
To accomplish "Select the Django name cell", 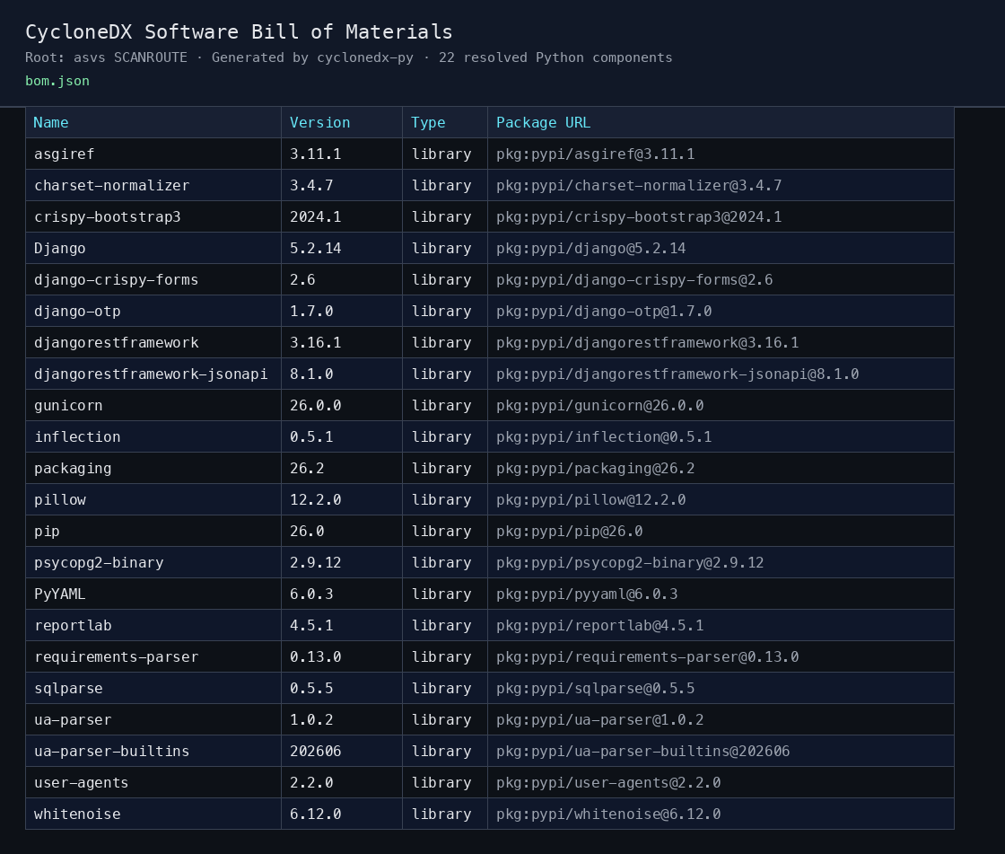I will pyautogui.click(x=153, y=249).
